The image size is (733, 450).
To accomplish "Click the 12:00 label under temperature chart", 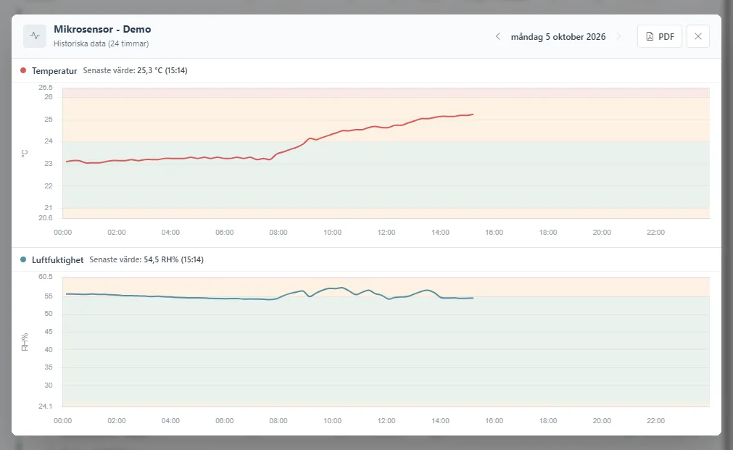I will click(386, 232).
